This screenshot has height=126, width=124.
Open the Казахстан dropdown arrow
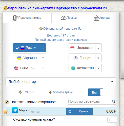point(98,68)
